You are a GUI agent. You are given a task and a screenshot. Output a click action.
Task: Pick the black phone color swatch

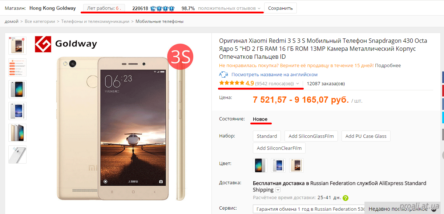point(260,165)
